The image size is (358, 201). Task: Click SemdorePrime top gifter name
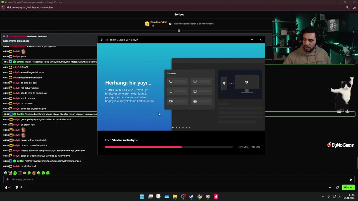coord(159,22)
